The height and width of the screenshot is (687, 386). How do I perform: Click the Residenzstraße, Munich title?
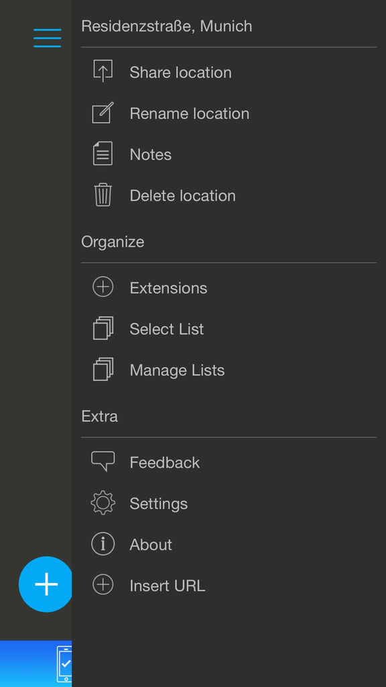pos(167,26)
